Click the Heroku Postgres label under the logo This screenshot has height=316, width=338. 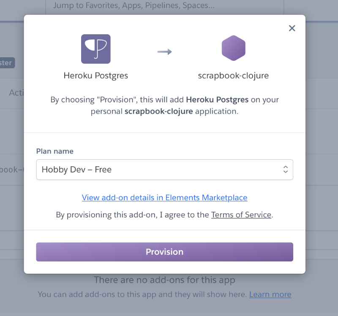point(96,76)
